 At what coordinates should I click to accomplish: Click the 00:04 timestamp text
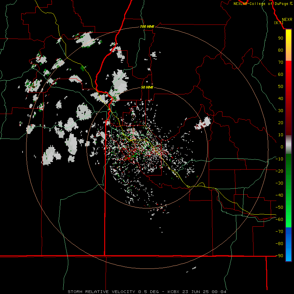click(x=219, y=292)
